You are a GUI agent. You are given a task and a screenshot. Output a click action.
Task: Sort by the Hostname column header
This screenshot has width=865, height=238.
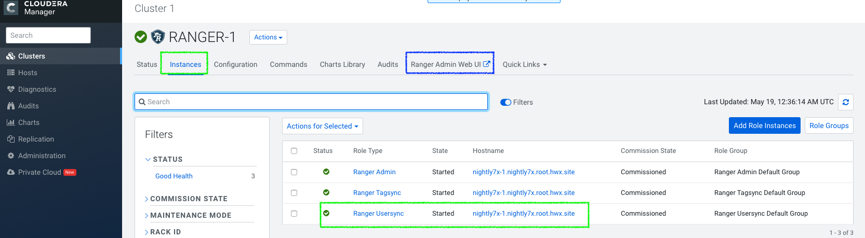(x=488, y=150)
